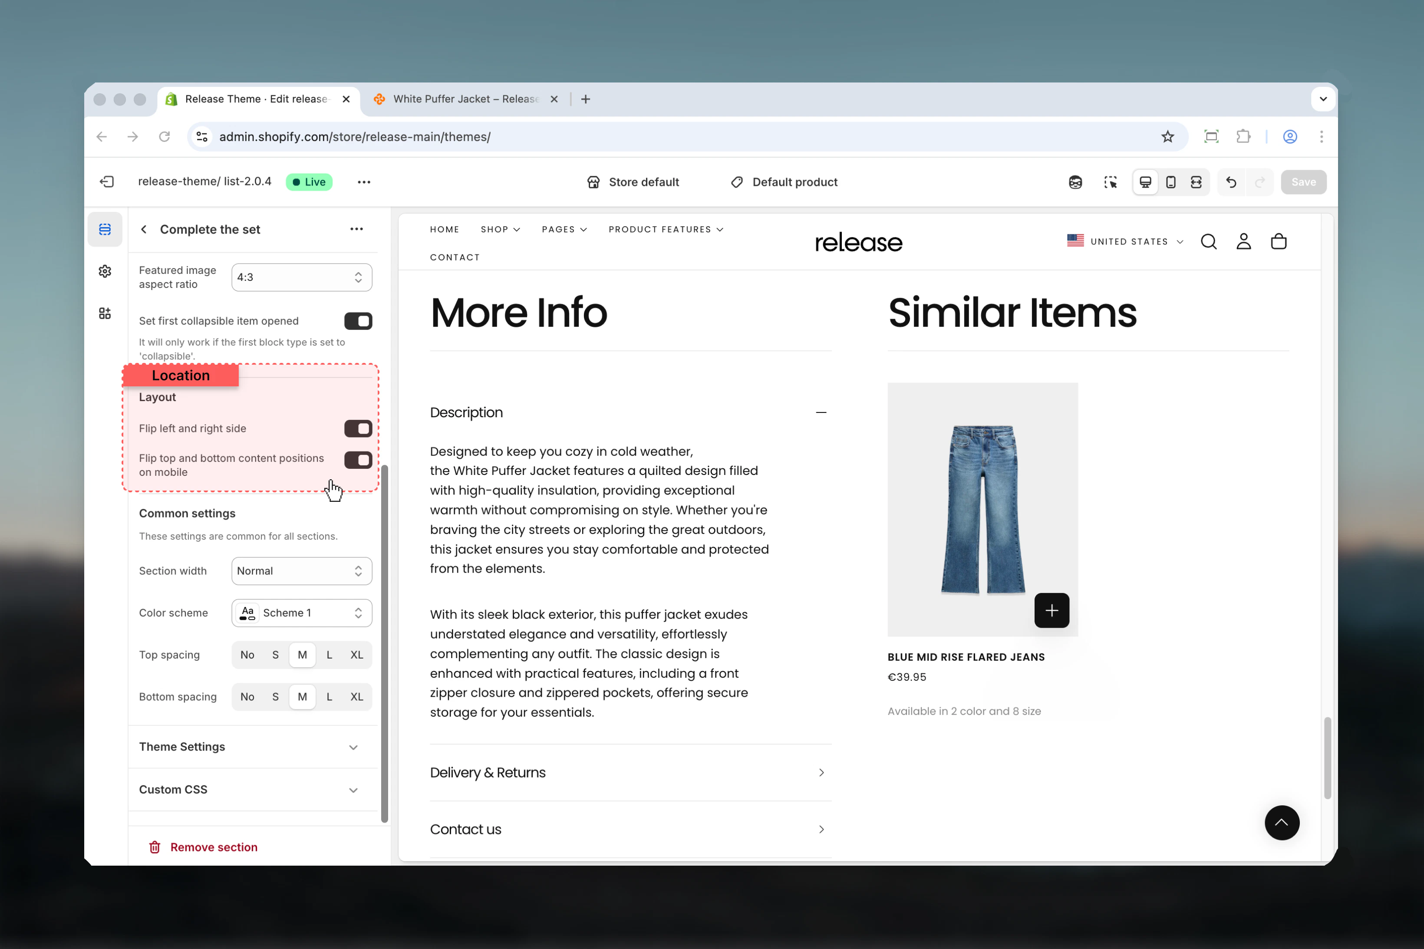1424x949 pixels.
Task: Set Top spacing to No
Action: (247, 655)
